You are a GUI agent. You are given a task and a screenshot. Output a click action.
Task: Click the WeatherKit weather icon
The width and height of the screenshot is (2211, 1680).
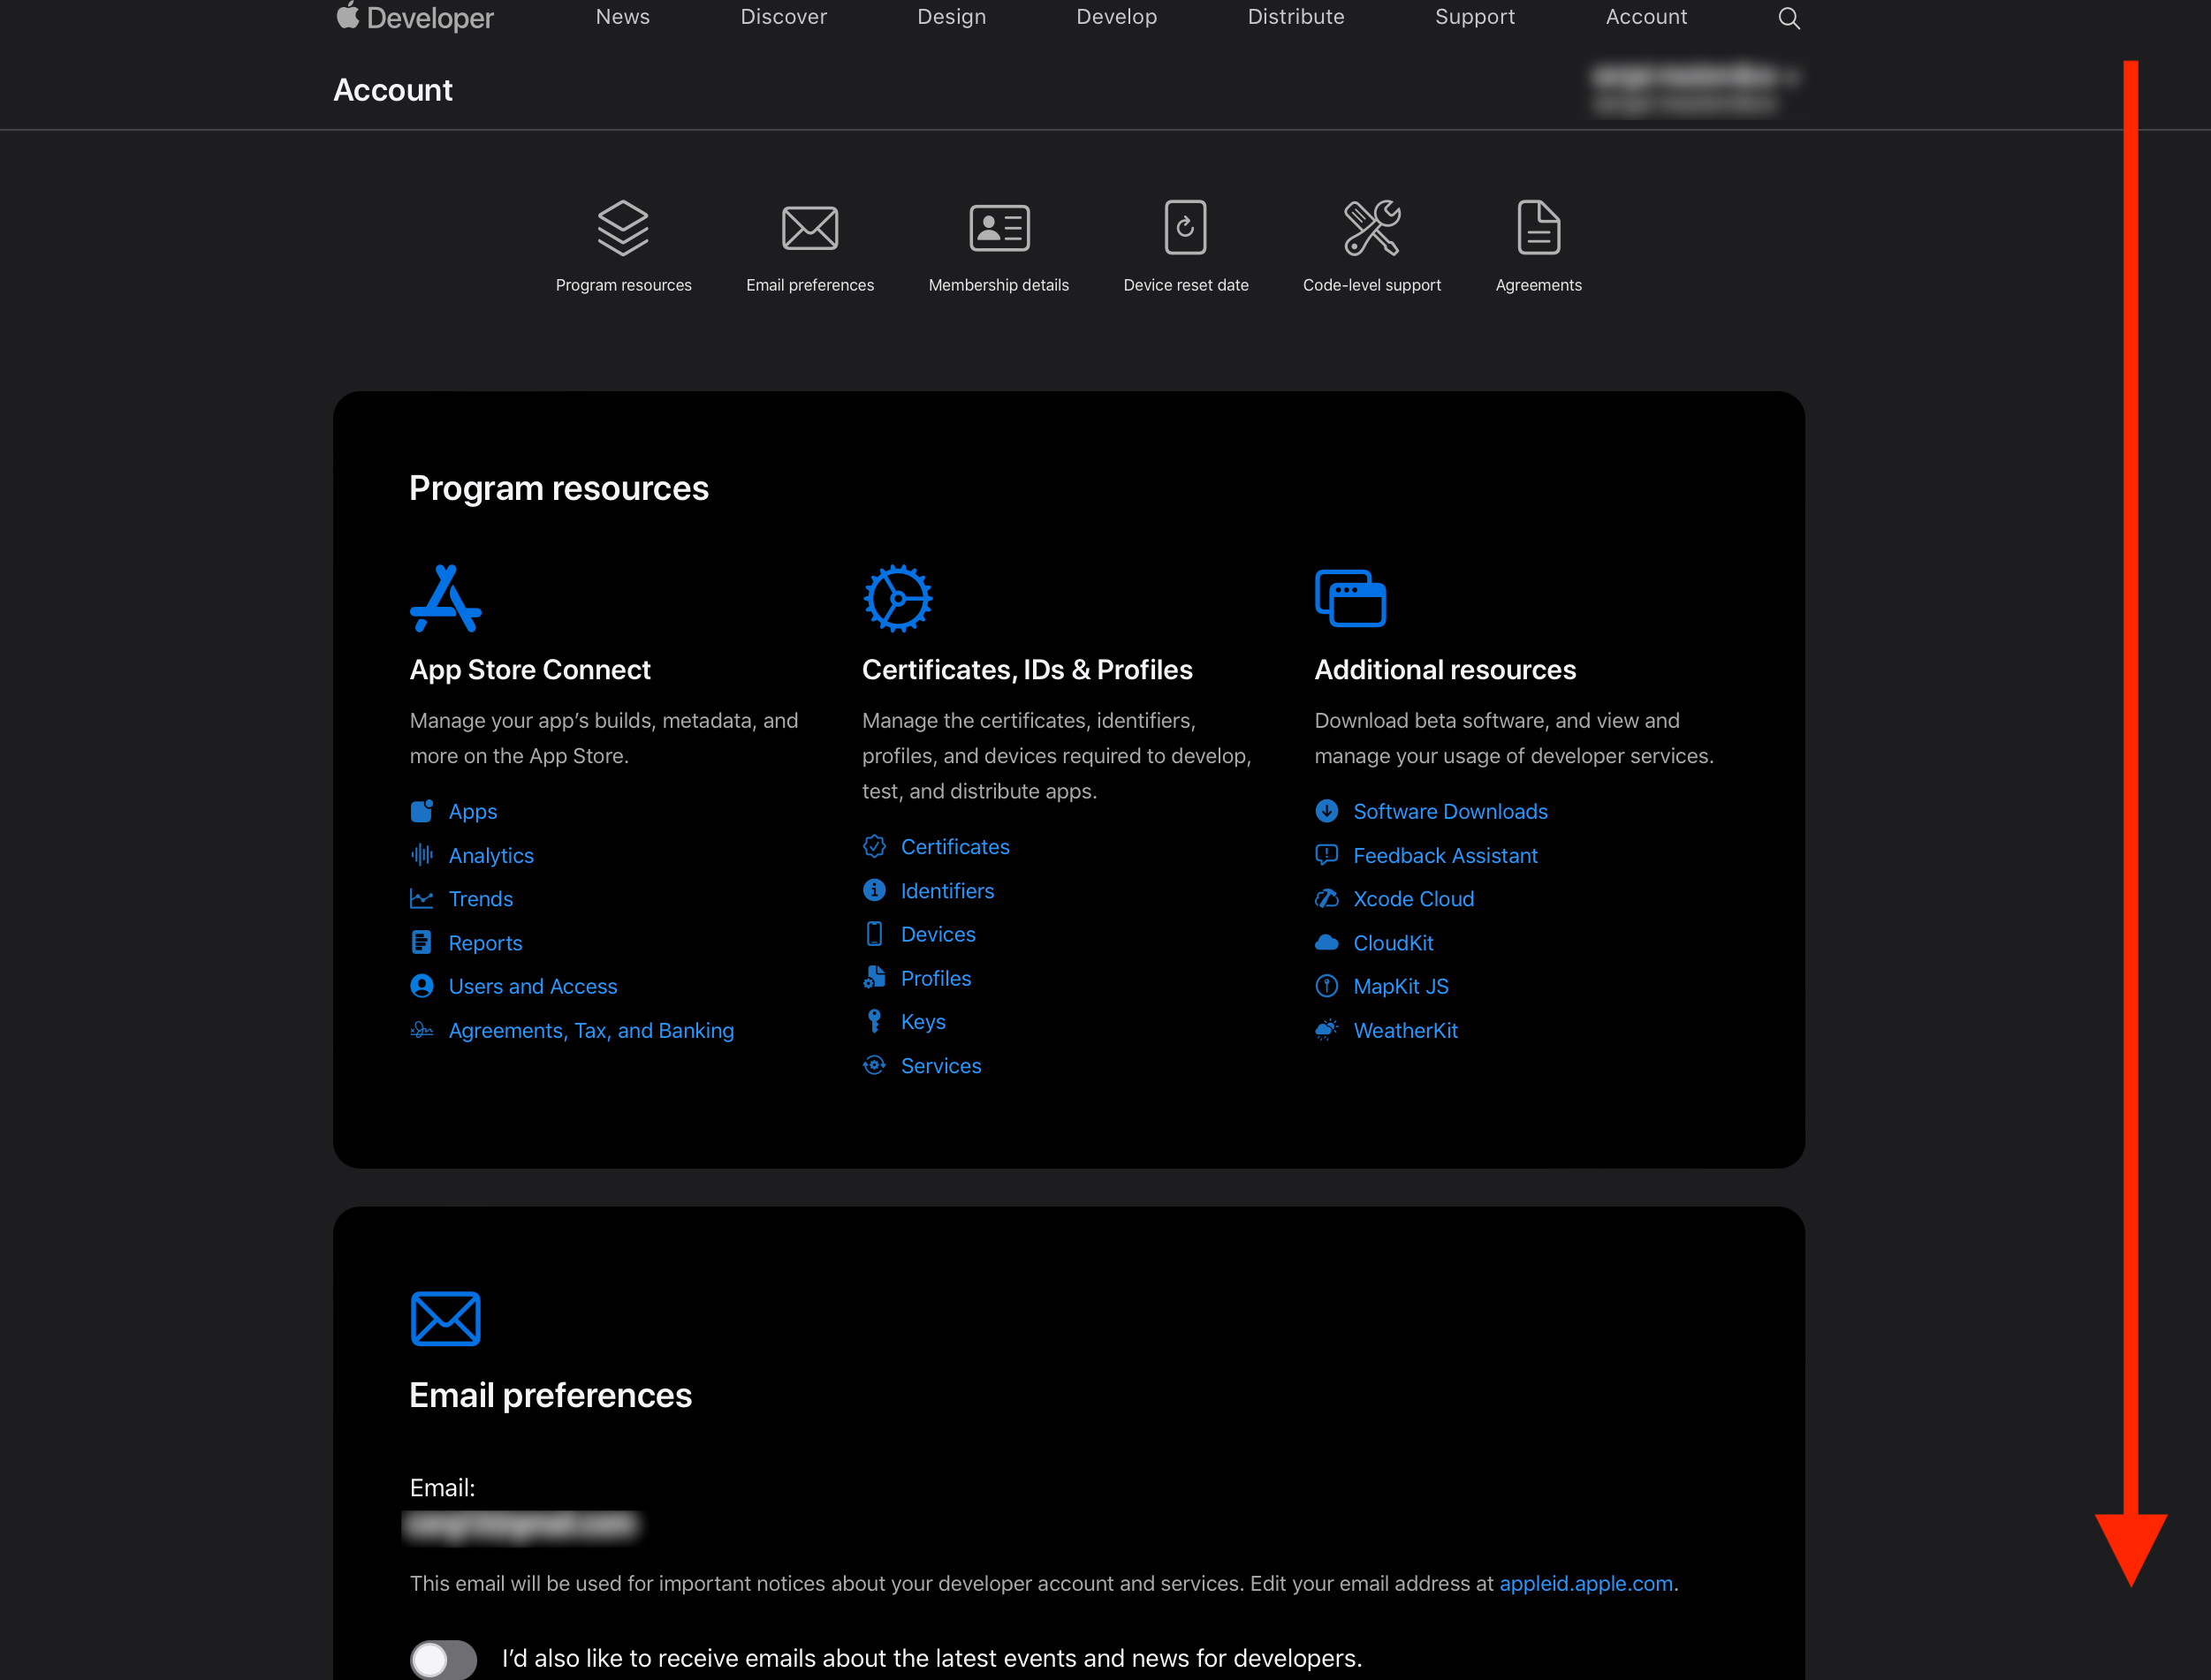pyautogui.click(x=1326, y=1030)
